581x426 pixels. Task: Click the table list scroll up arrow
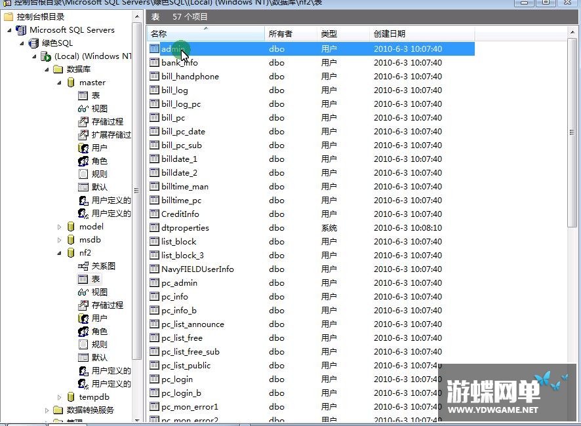(x=572, y=33)
